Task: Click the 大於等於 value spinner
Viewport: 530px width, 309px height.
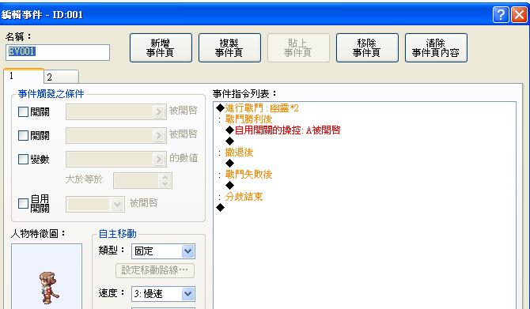Action: tap(165, 181)
